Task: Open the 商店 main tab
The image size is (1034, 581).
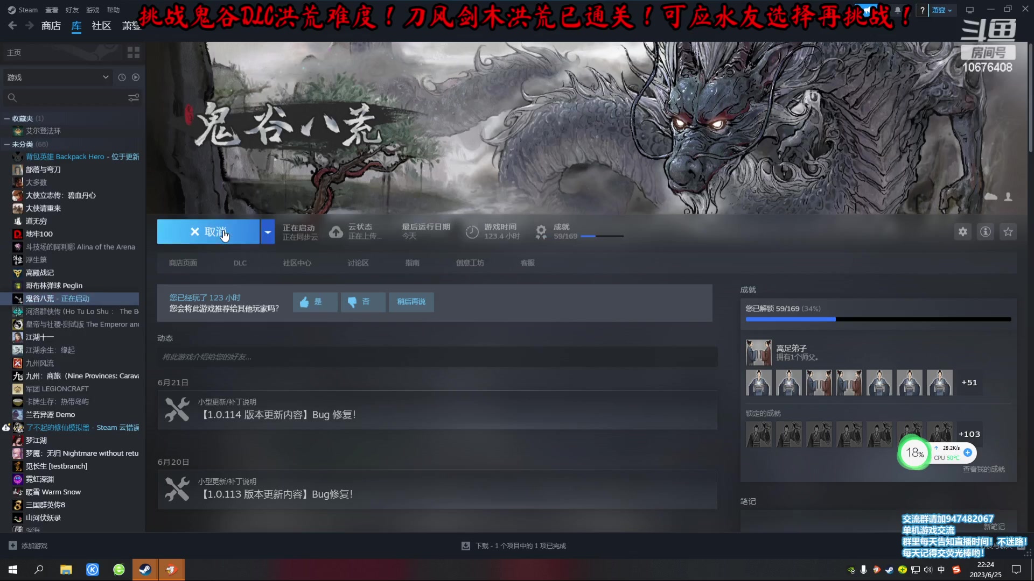Action: [51, 26]
